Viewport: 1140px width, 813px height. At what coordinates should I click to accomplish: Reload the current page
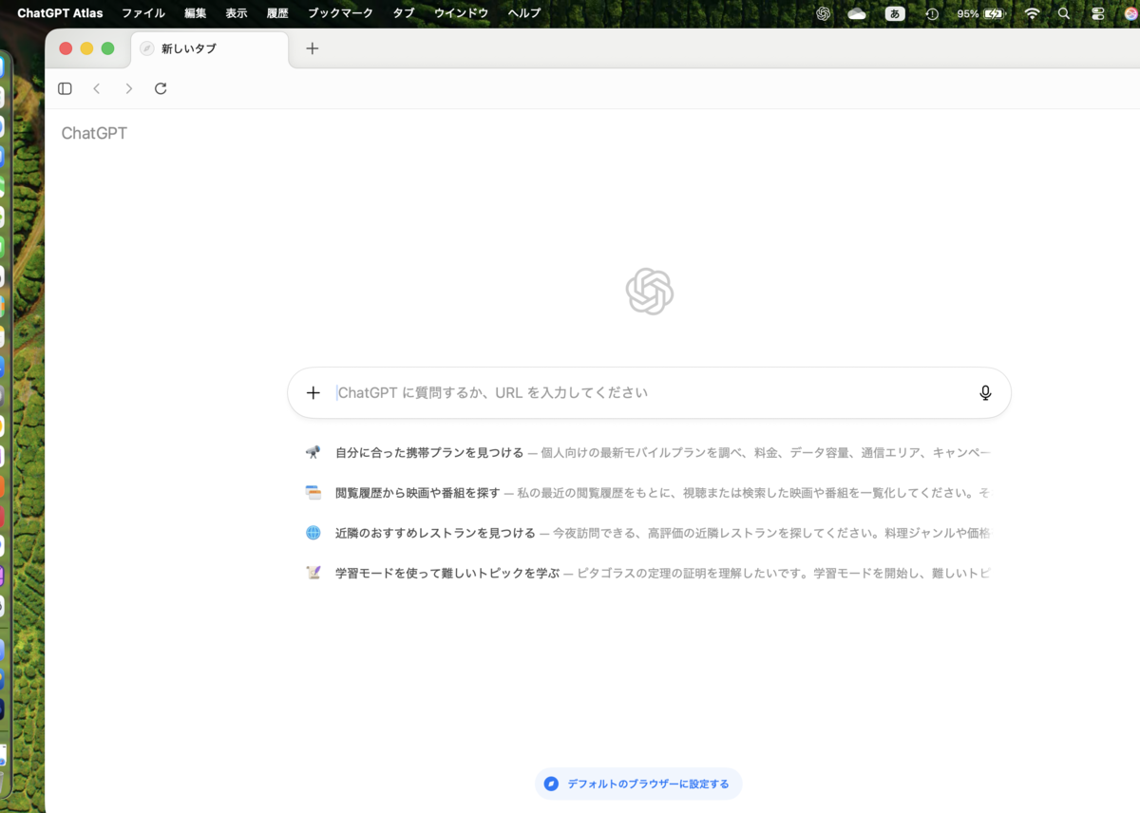click(161, 88)
